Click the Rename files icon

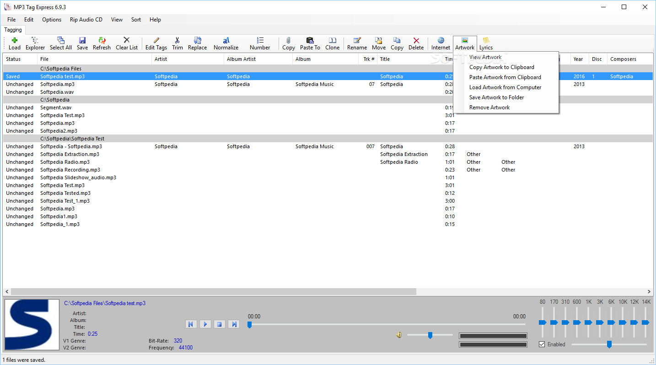click(357, 43)
